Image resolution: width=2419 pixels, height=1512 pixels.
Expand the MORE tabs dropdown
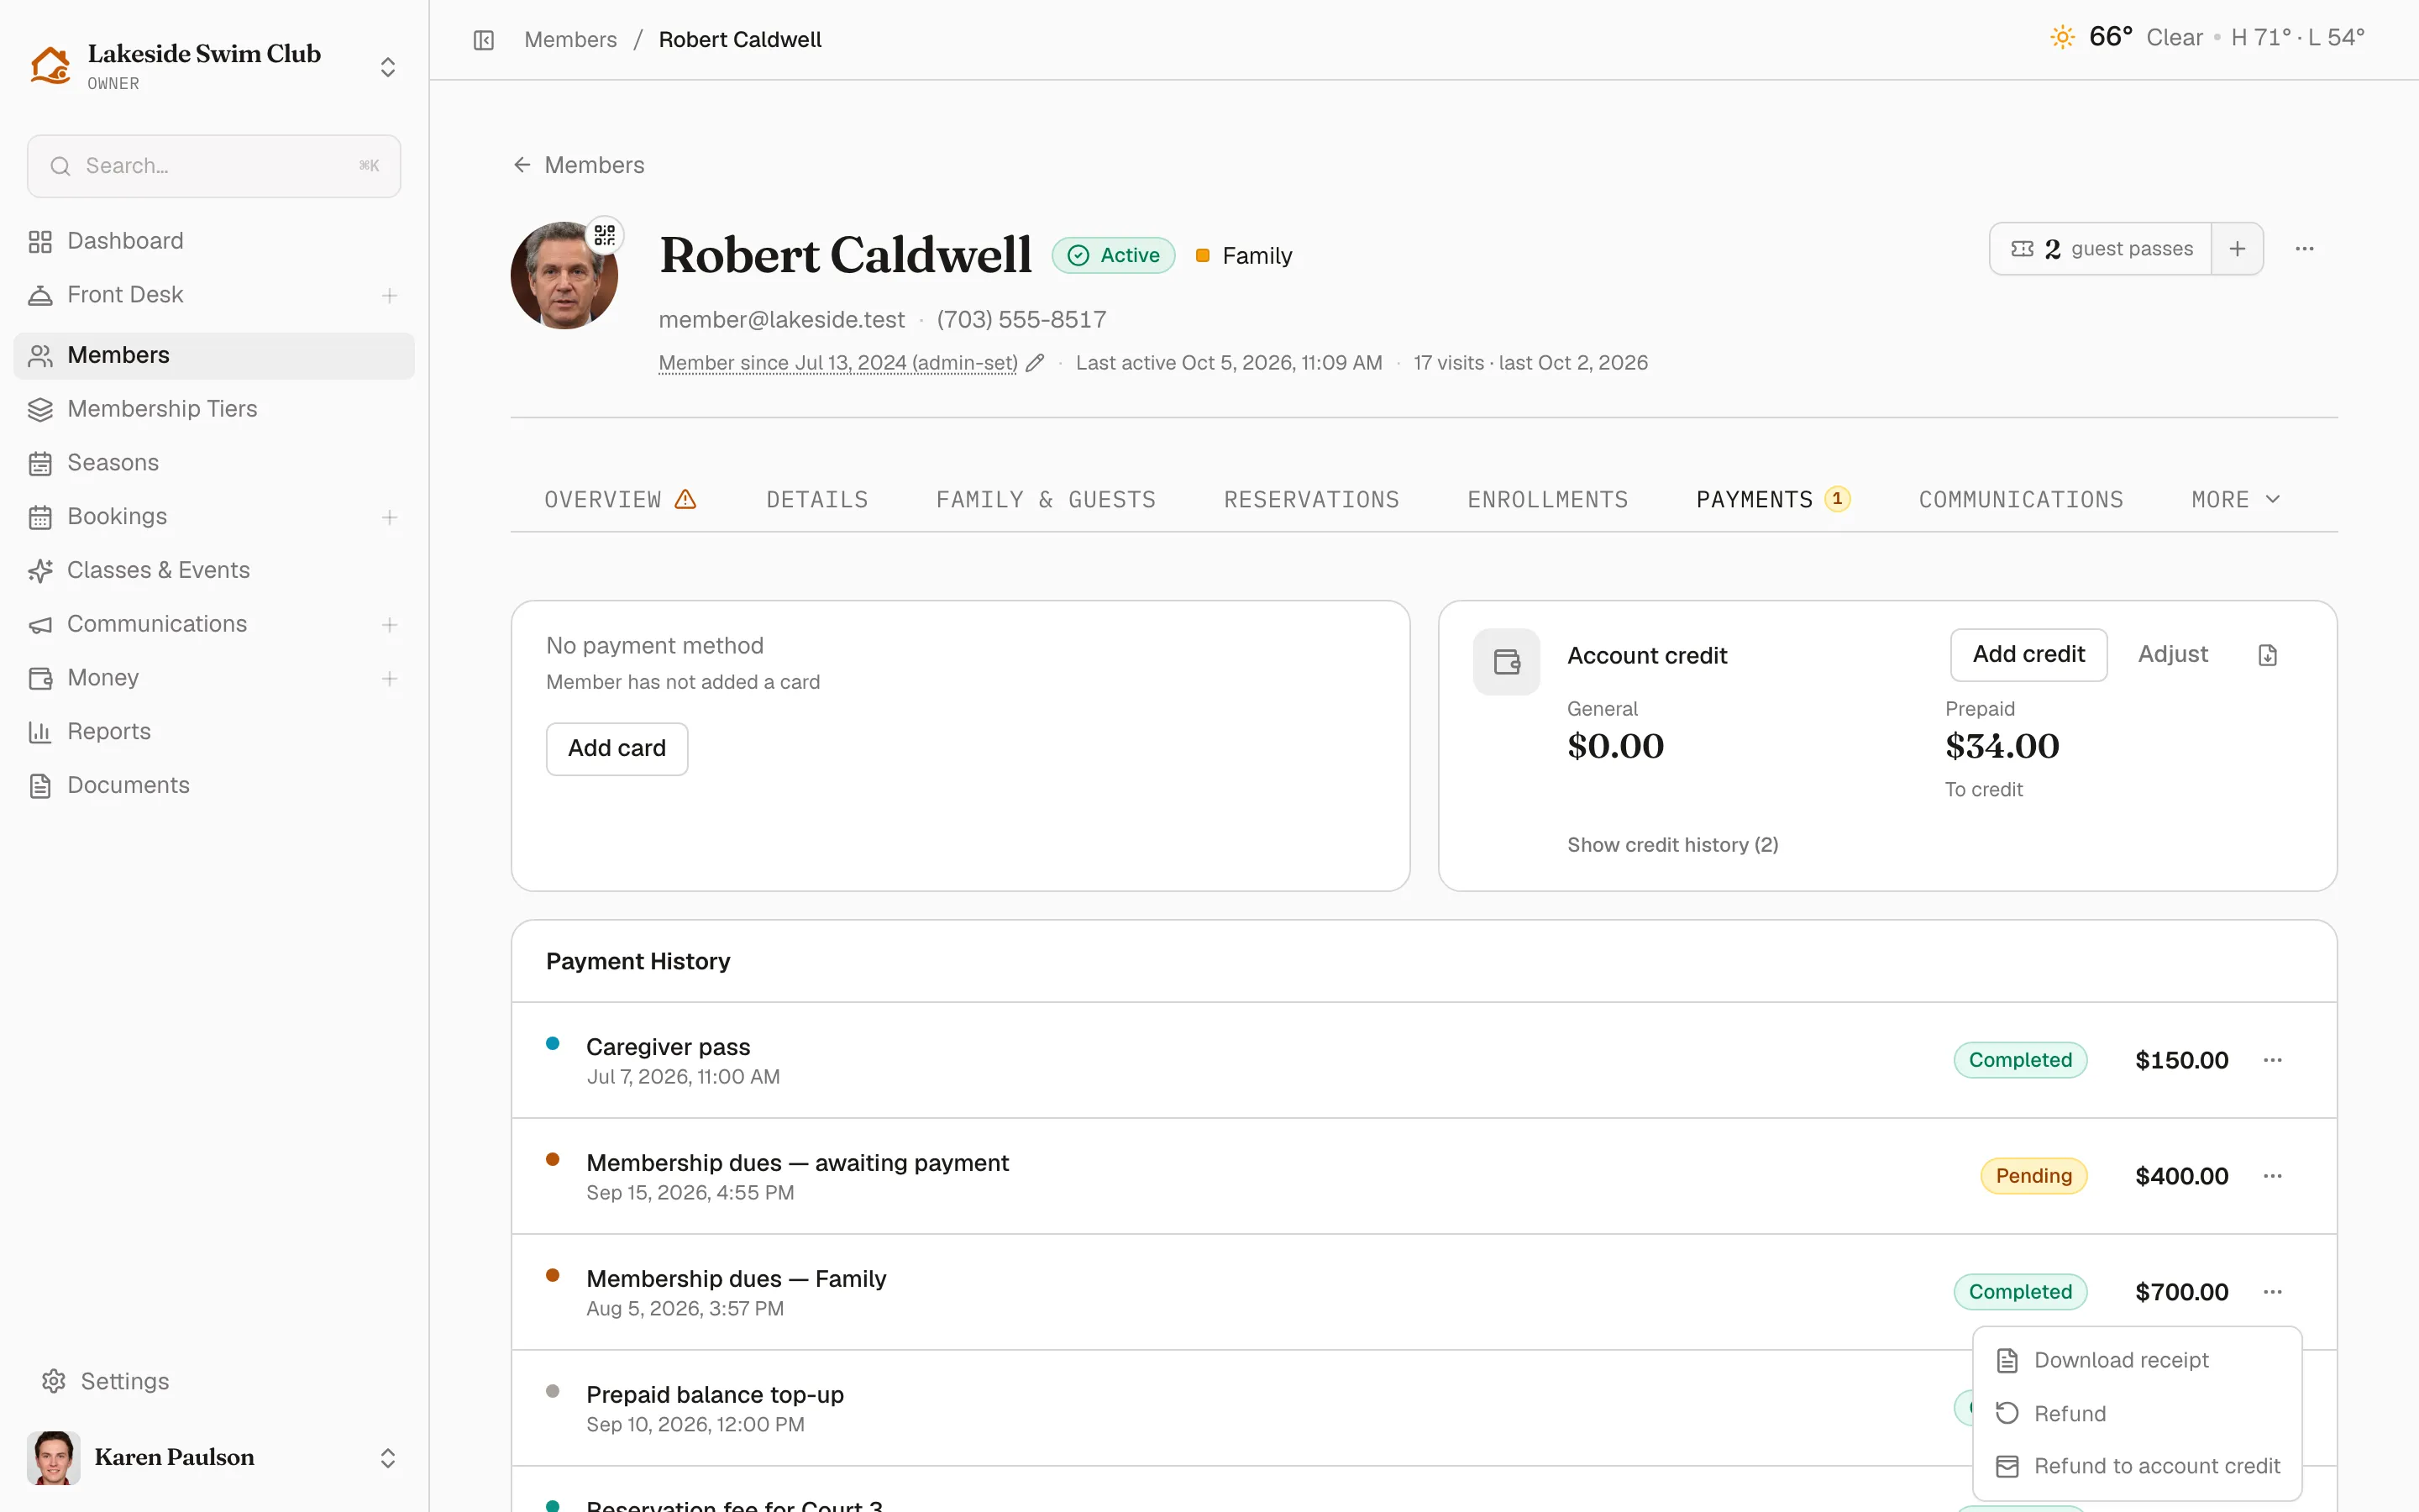coord(2235,499)
